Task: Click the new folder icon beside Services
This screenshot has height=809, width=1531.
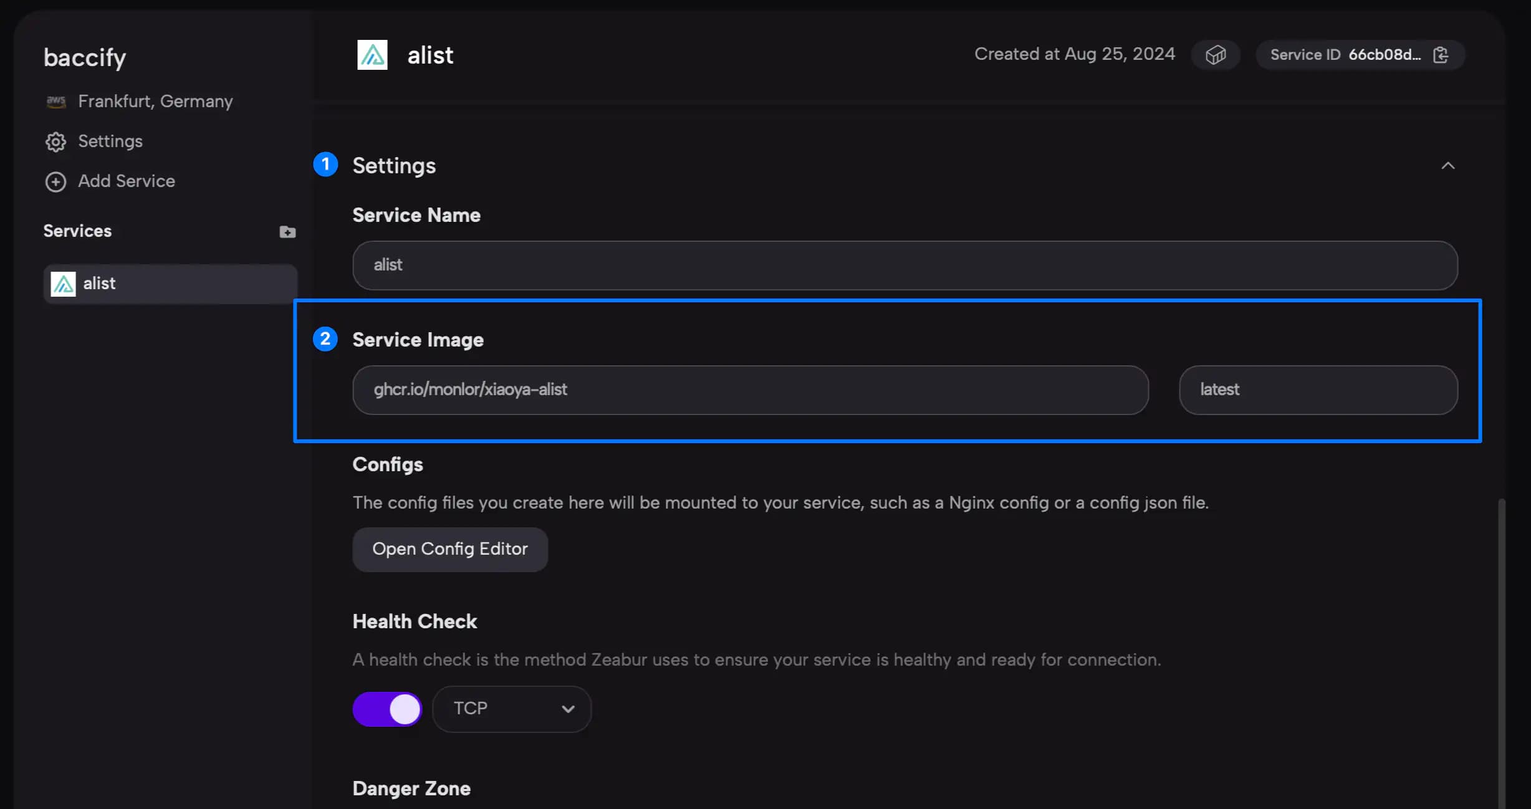Action: 287,232
